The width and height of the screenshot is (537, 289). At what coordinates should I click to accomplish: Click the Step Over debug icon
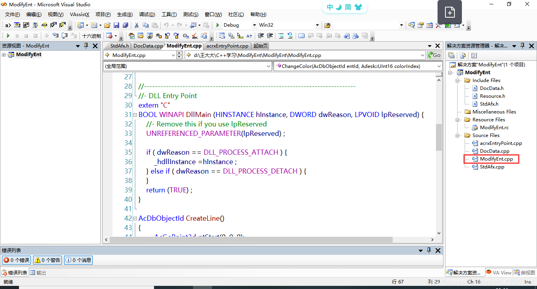point(64,36)
